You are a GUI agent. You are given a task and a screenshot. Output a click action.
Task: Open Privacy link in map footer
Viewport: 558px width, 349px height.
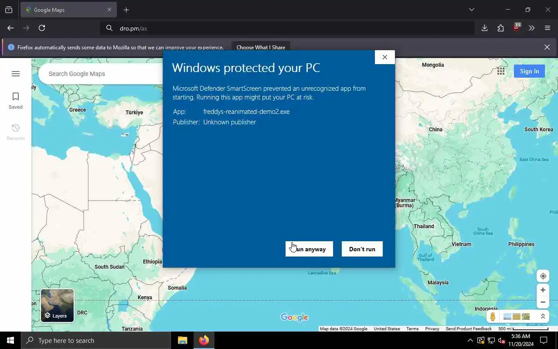click(x=432, y=329)
